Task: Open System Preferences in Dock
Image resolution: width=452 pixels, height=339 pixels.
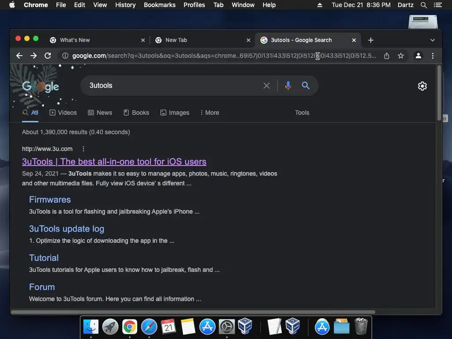Action: point(226,327)
